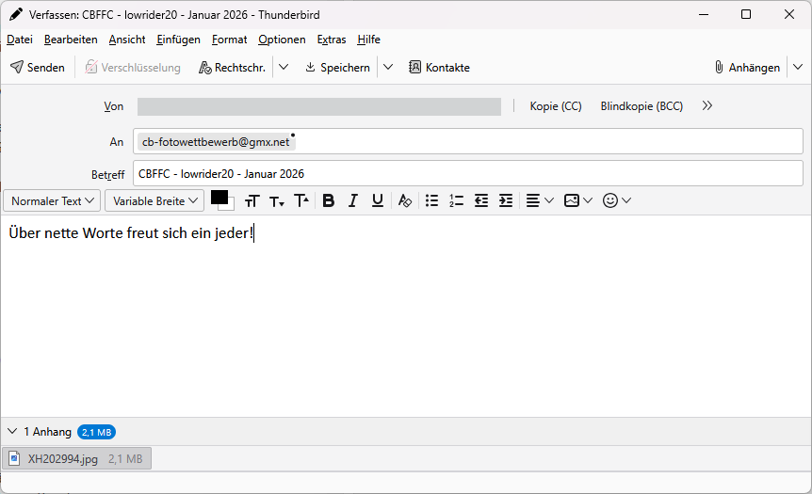Expand the Anhängen dropdown arrow
This screenshot has height=494, width=812.
click(798, 67)
